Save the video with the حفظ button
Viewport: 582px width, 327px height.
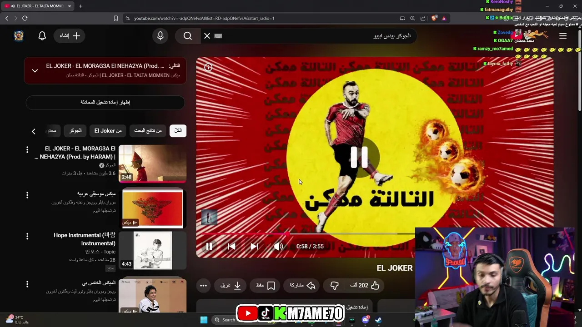[266, 285]
